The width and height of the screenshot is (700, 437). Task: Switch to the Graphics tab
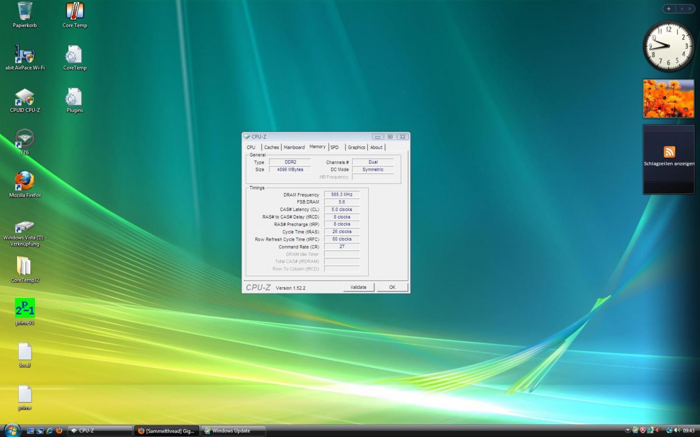[357, 147]
